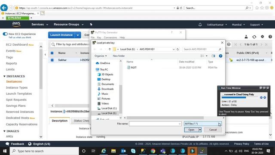
Task: Click the Run Time Window progress bar
Action: (x=240, y=98)
